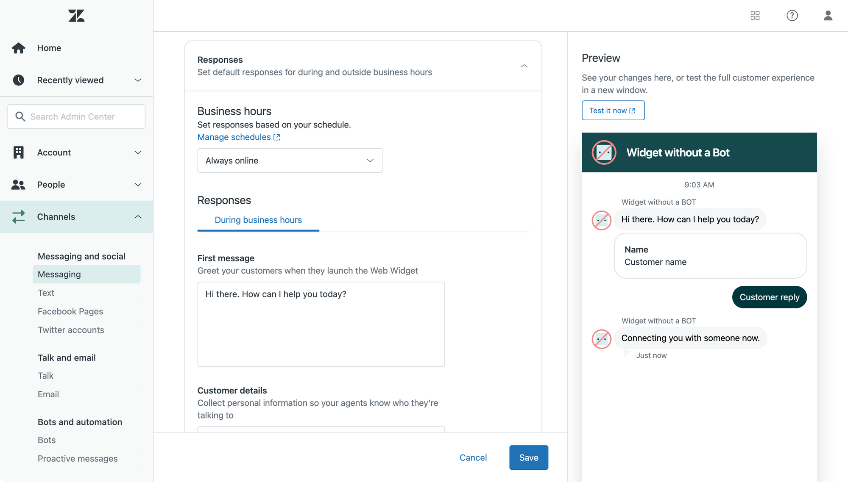This screenshot has height=482, width=848.
Task: Click the Zendesk logo icon
Action: pos(76,16)
